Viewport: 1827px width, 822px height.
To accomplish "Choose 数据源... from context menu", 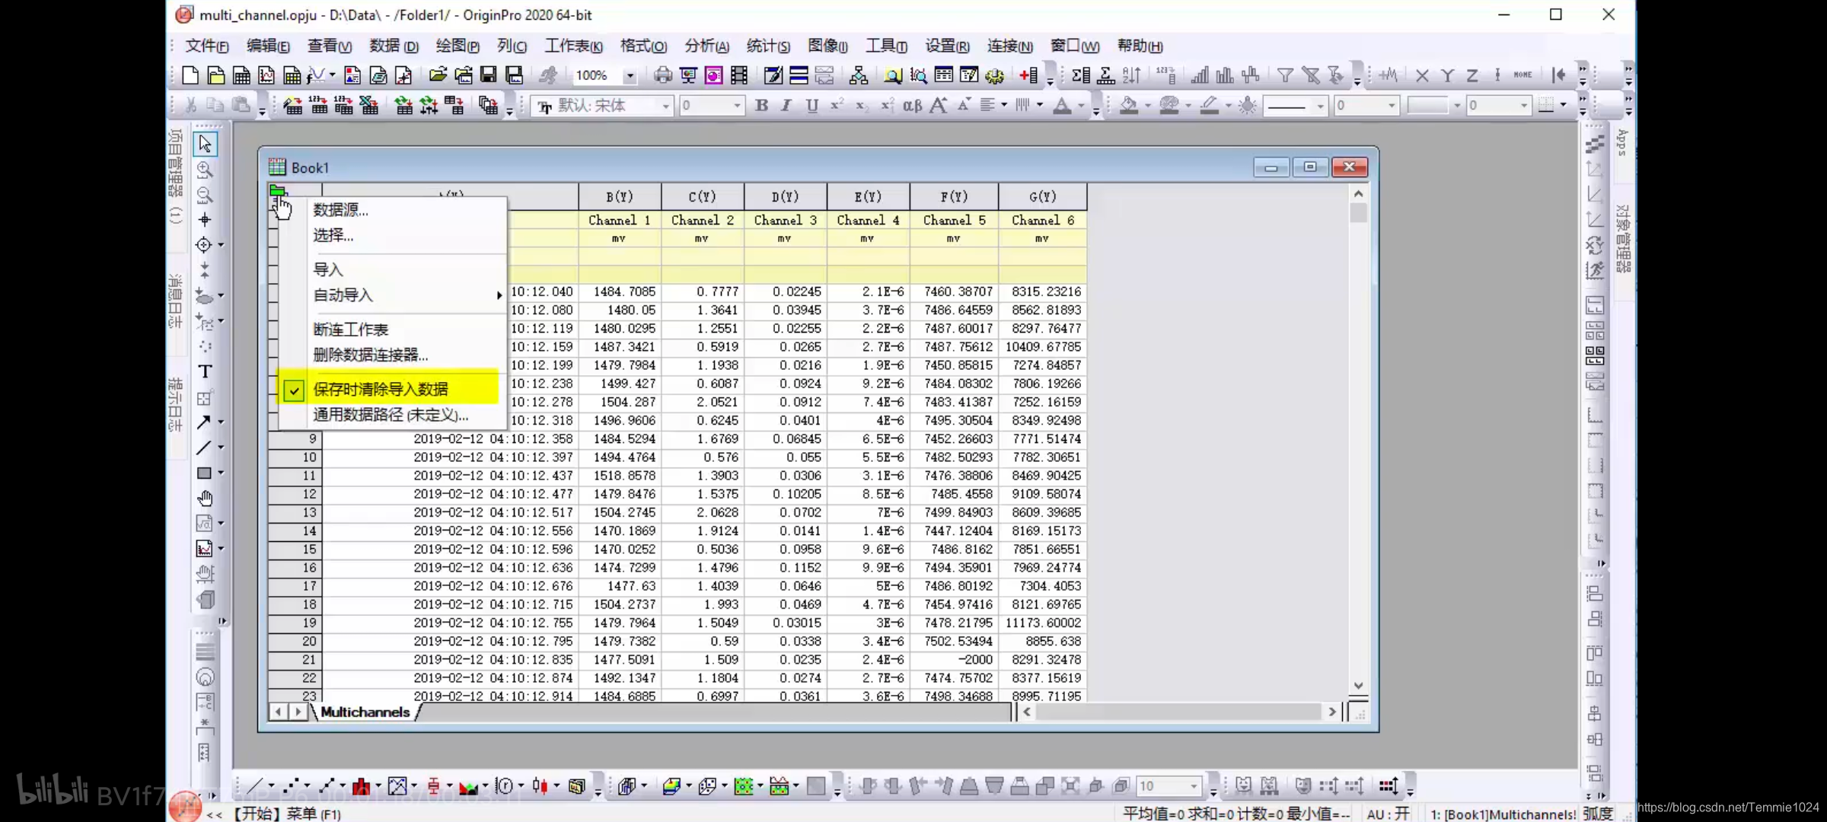I will (341, 210).
